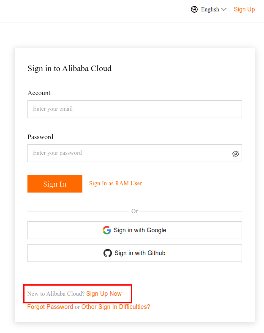Choose Sign in with Google

pos(135,230)
